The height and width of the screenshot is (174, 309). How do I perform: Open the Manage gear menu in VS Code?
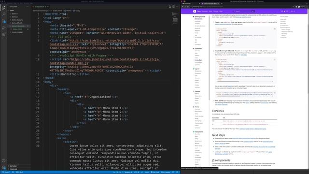(3, 168)
